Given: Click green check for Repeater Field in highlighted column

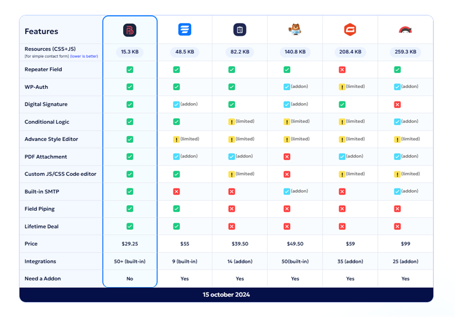Looking at the screenshot, I should [x=129, y=70].
